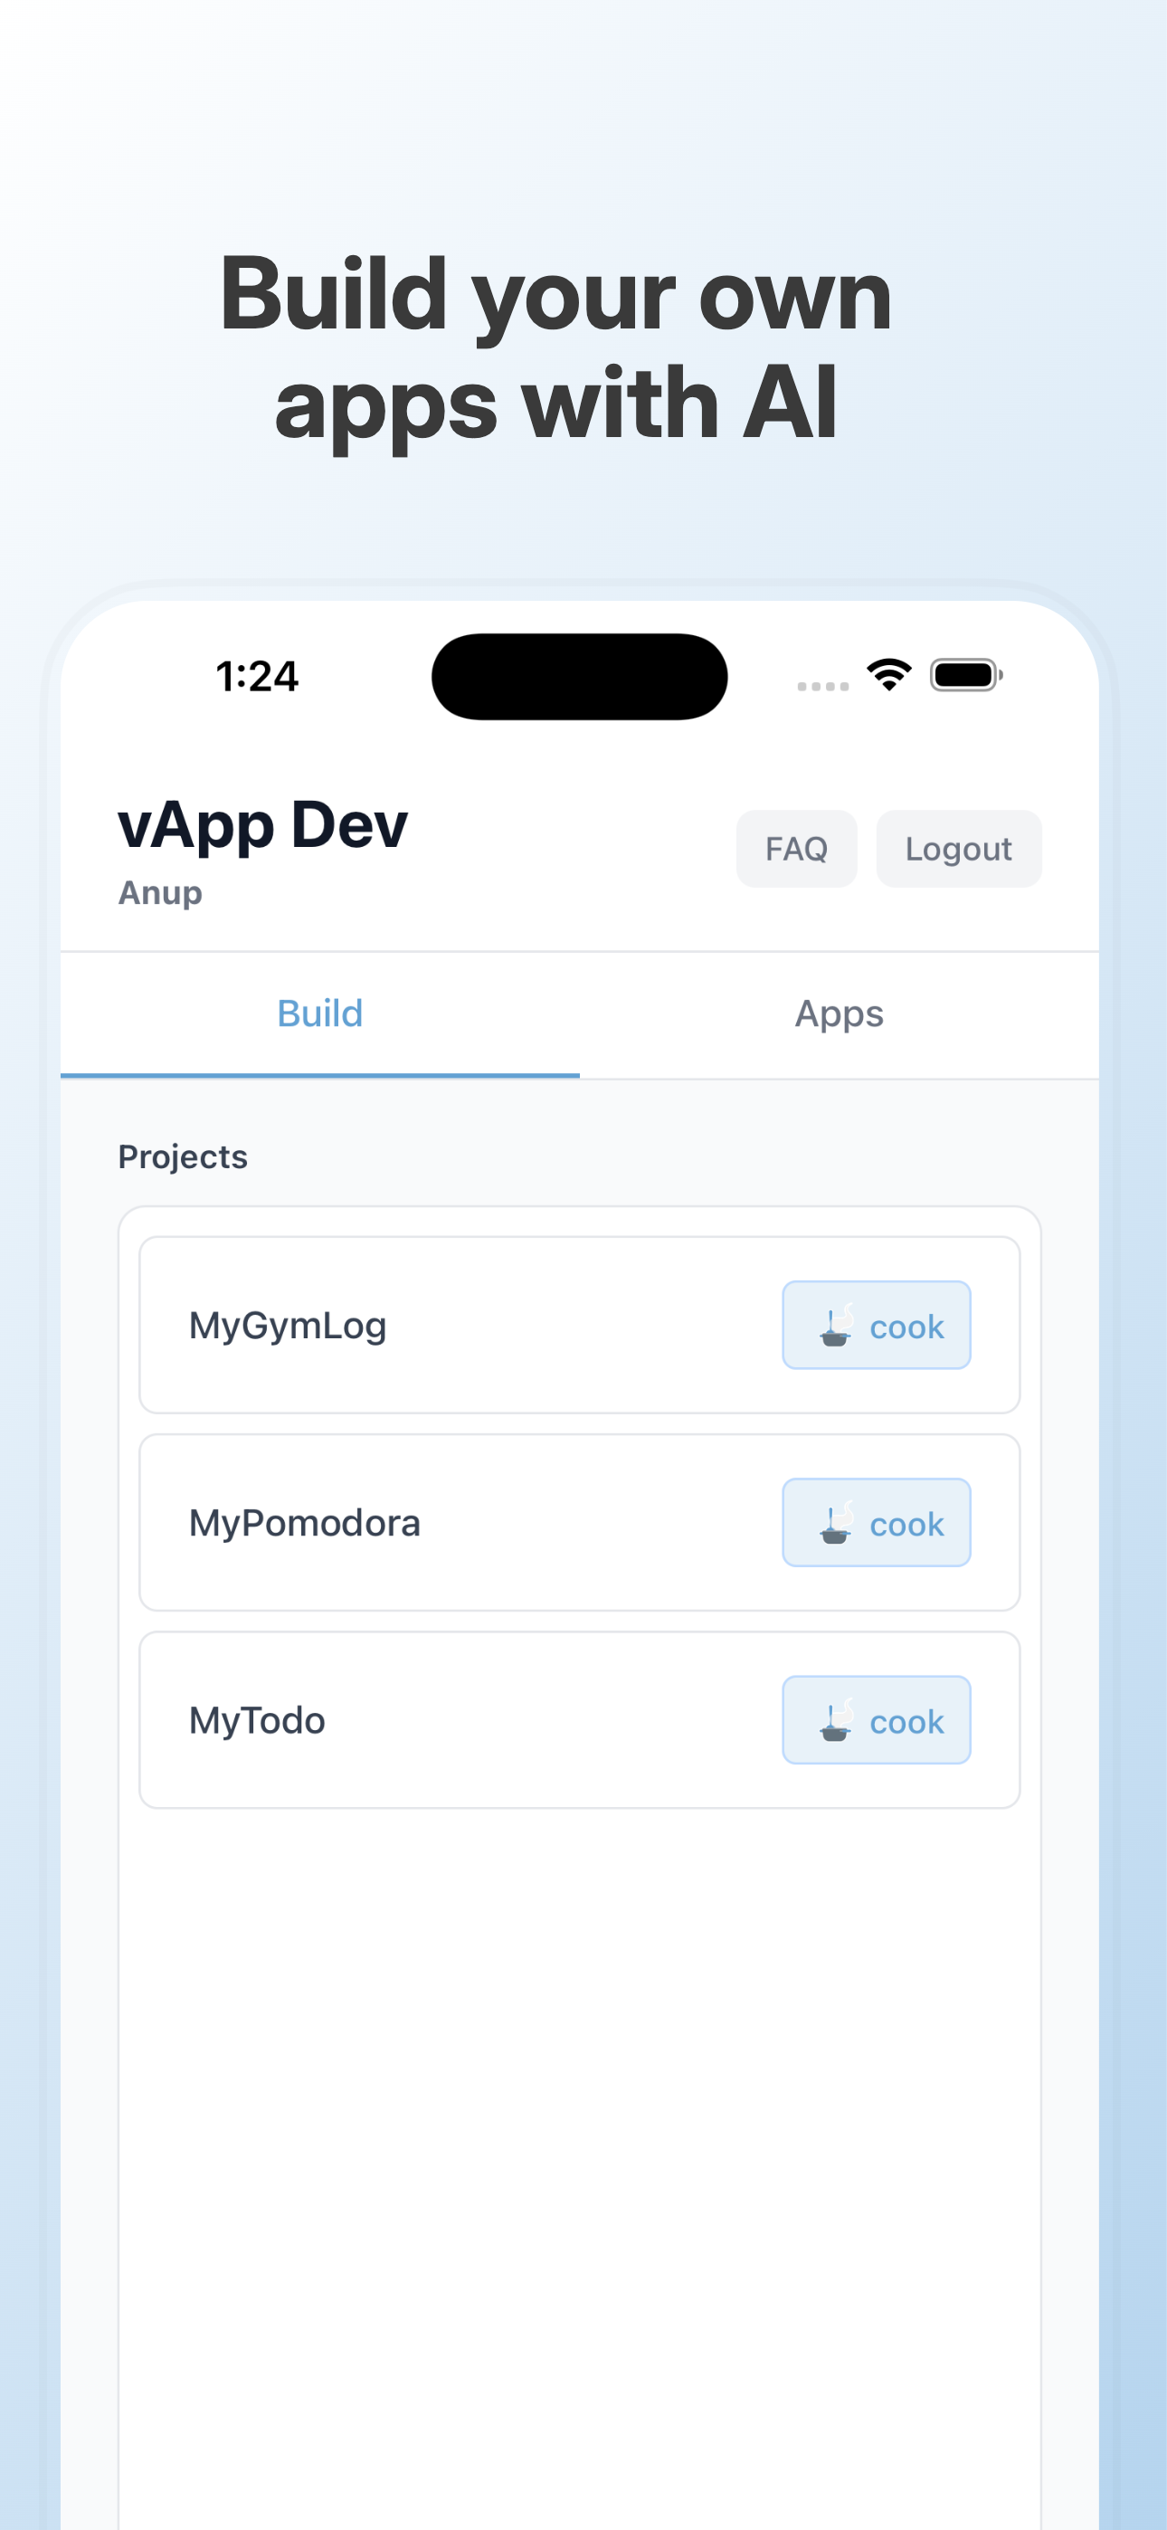The height and width of the screenshot is (2530, 1167).
Task: Tap the 1:24 clock in status bar
Action: click(x=257, y=677)
